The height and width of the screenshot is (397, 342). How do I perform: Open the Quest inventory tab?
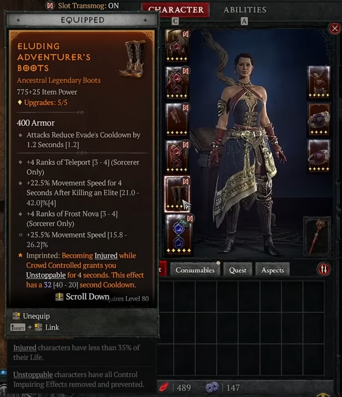click(237, 270)
